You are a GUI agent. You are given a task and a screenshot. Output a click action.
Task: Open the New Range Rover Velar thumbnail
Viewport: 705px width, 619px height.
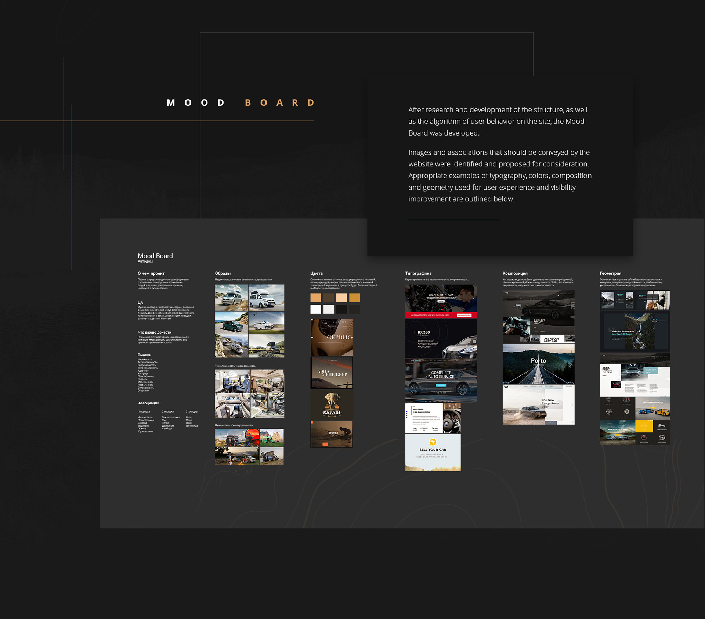pyautogui.click(x=538, y=405)
